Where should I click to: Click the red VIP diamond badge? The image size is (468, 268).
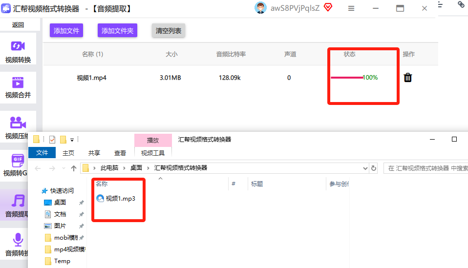tap(328, 7)
